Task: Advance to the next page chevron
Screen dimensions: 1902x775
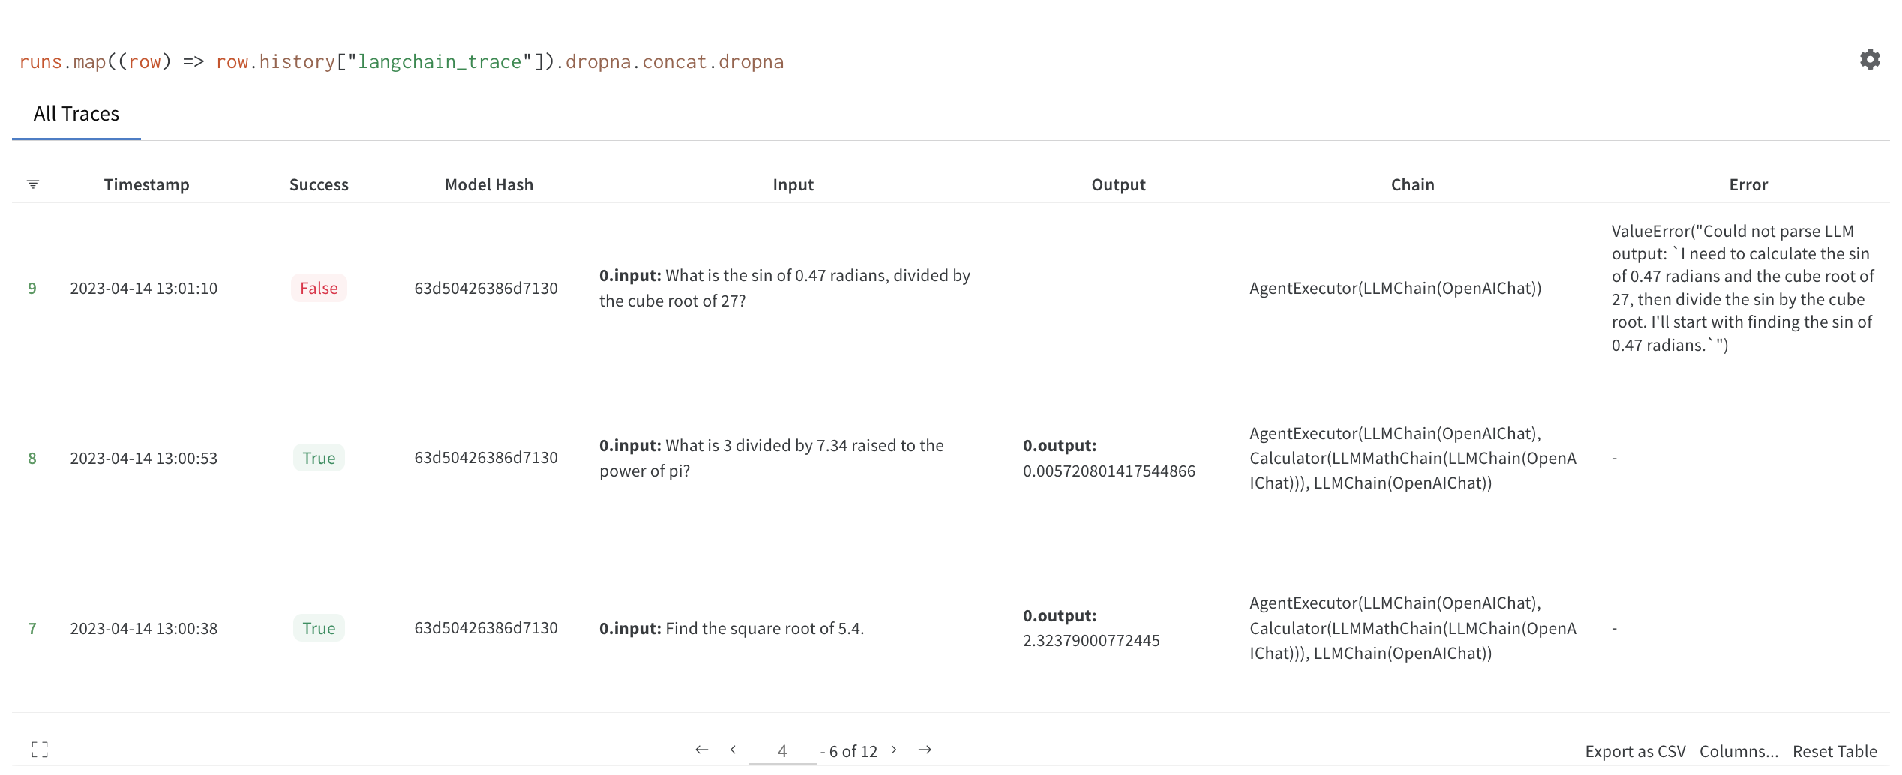Action: click(894, 749)
